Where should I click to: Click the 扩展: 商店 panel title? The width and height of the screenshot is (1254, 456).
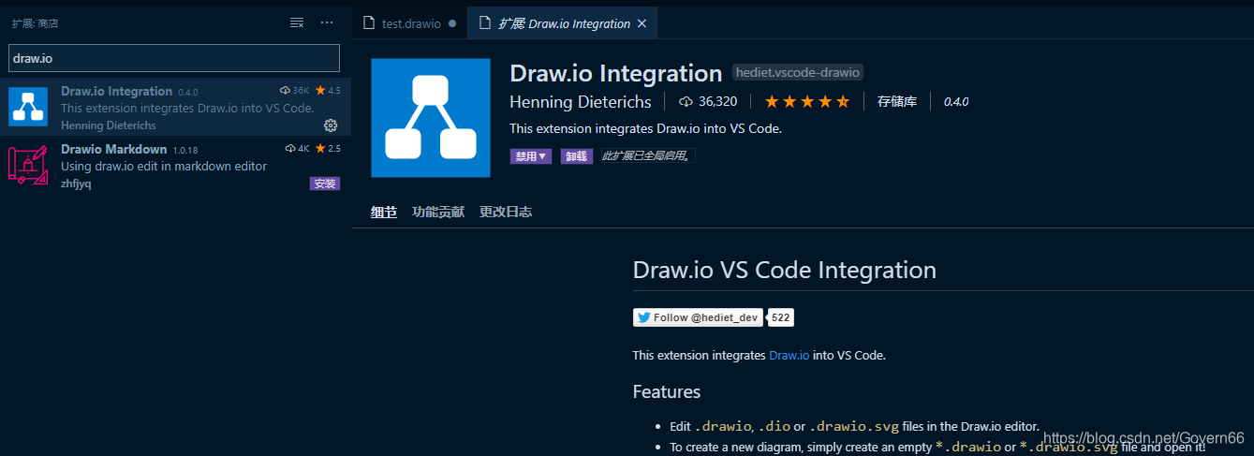[36, 22]
